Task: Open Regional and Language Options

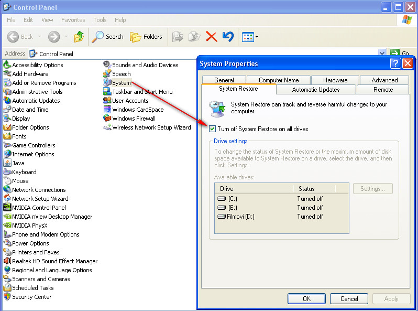Action: 48,270
